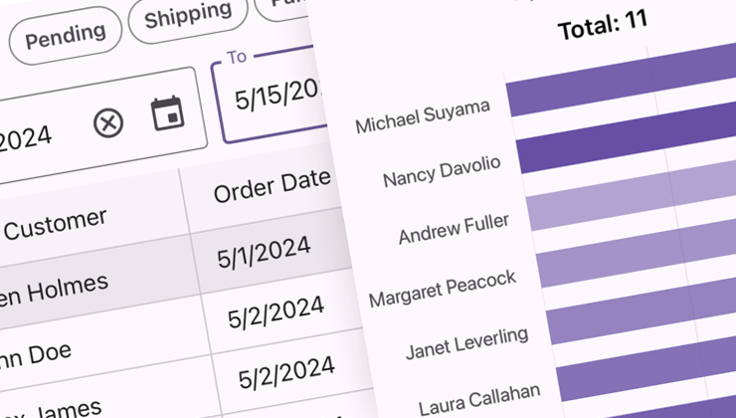Image resolution: width=736 pixels, height=418 pixels.
Task: Click the clear date circle-X icon
Action: tap(108, 122)
